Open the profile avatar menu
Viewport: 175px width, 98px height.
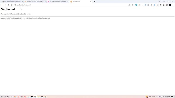click(170, 5)
